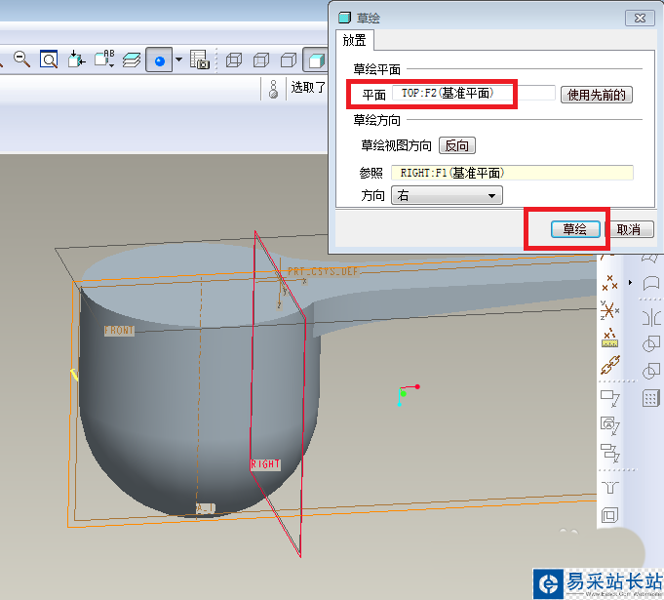664x600 pixels.
Task: Click the shell tool icon
Action: (x=609, y=515)
